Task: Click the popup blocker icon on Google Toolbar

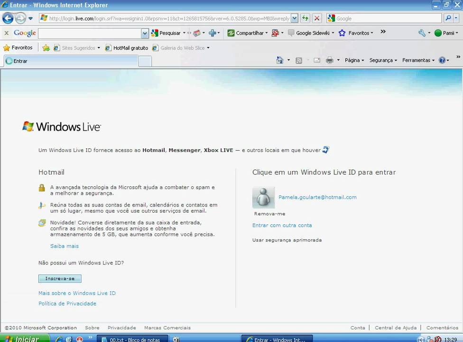Action: click(275, 33)
